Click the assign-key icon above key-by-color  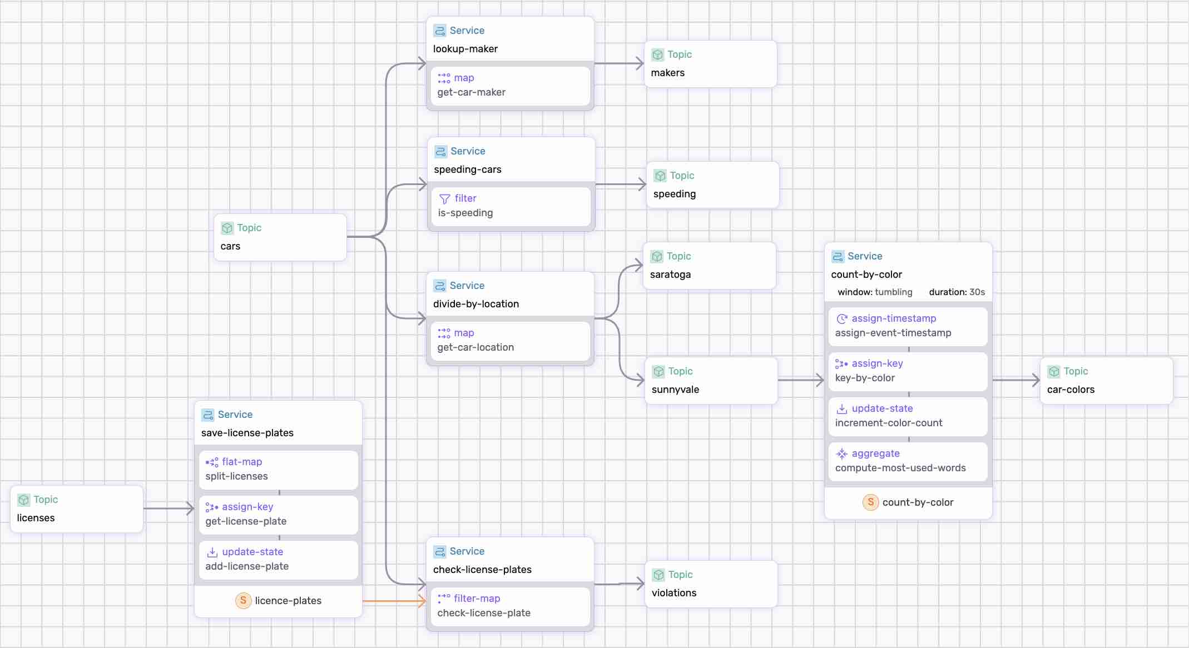coord(841,363)
